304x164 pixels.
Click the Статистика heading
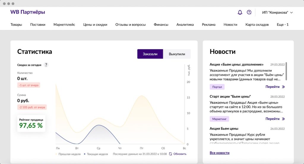click(x=34, y=52)
